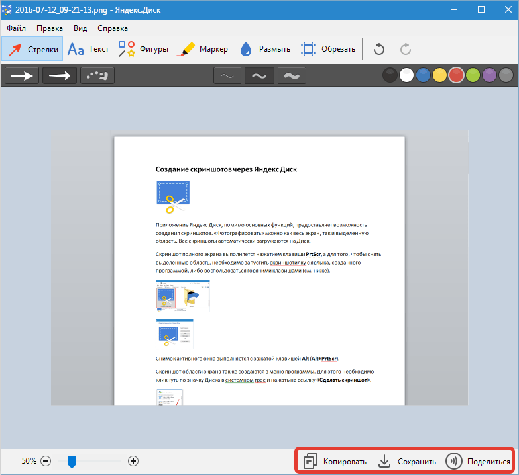Choose the yellow color swatch
Image resolution: width=519 pixels, height=475 pixels.
[439, 75]
